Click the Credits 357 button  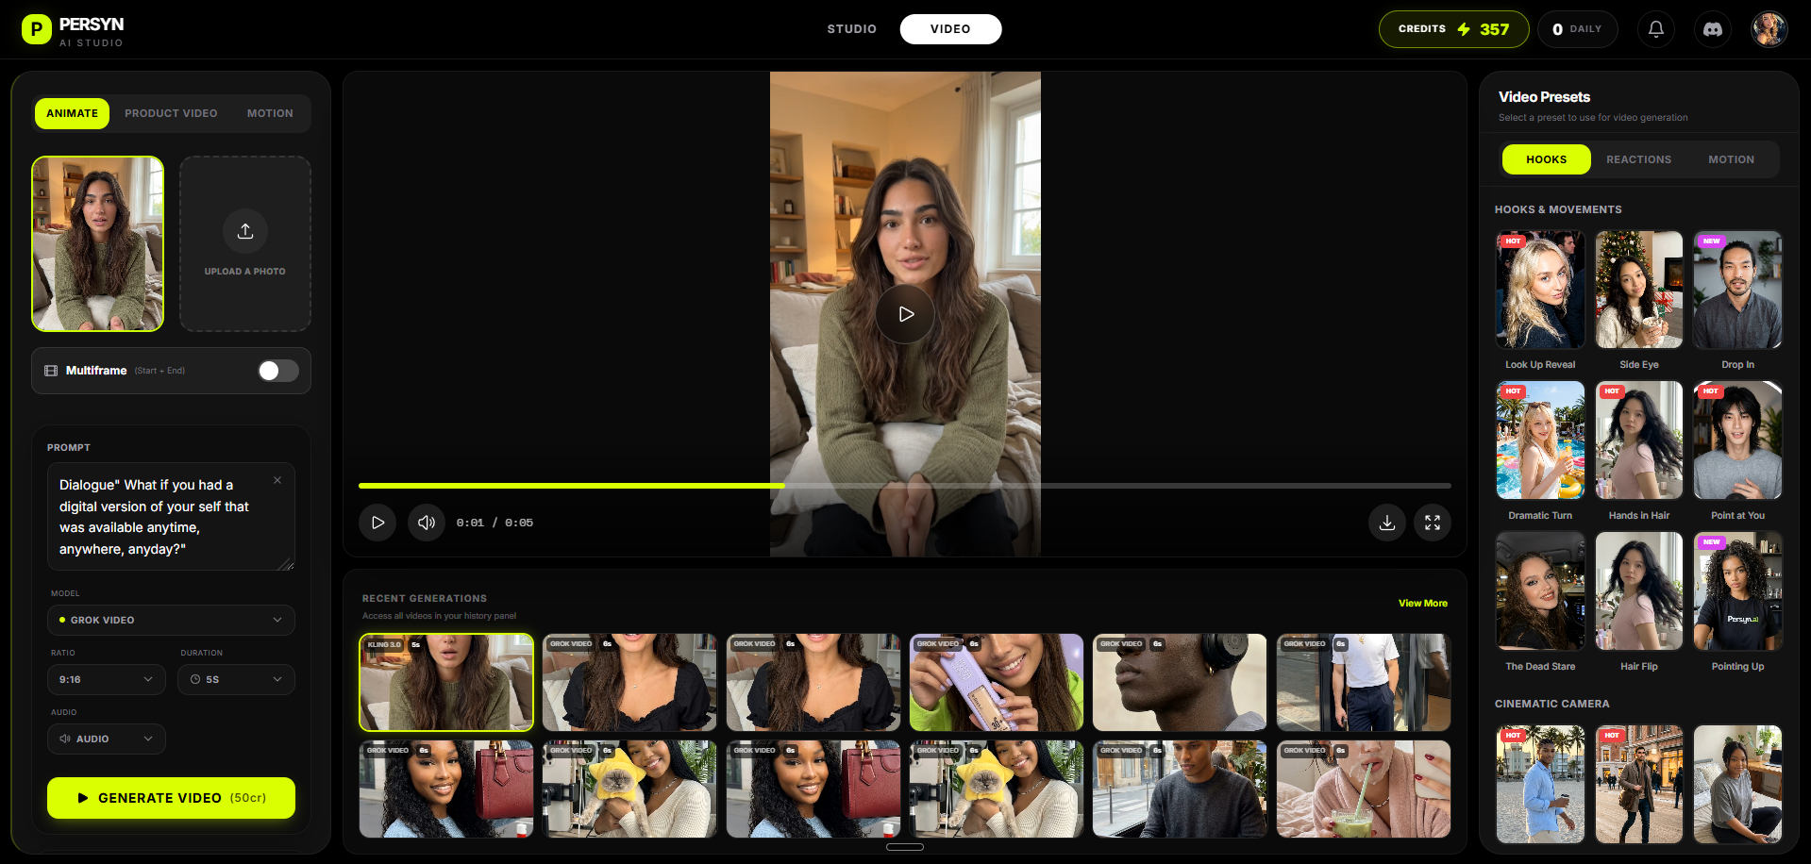click(1453, 29)
